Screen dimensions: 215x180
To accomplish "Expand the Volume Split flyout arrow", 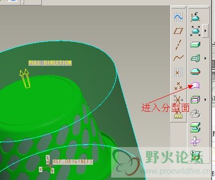I will point(205,99).
